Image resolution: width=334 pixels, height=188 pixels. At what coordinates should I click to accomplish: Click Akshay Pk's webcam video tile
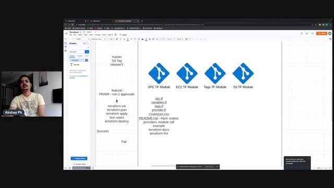click(32, 94)
